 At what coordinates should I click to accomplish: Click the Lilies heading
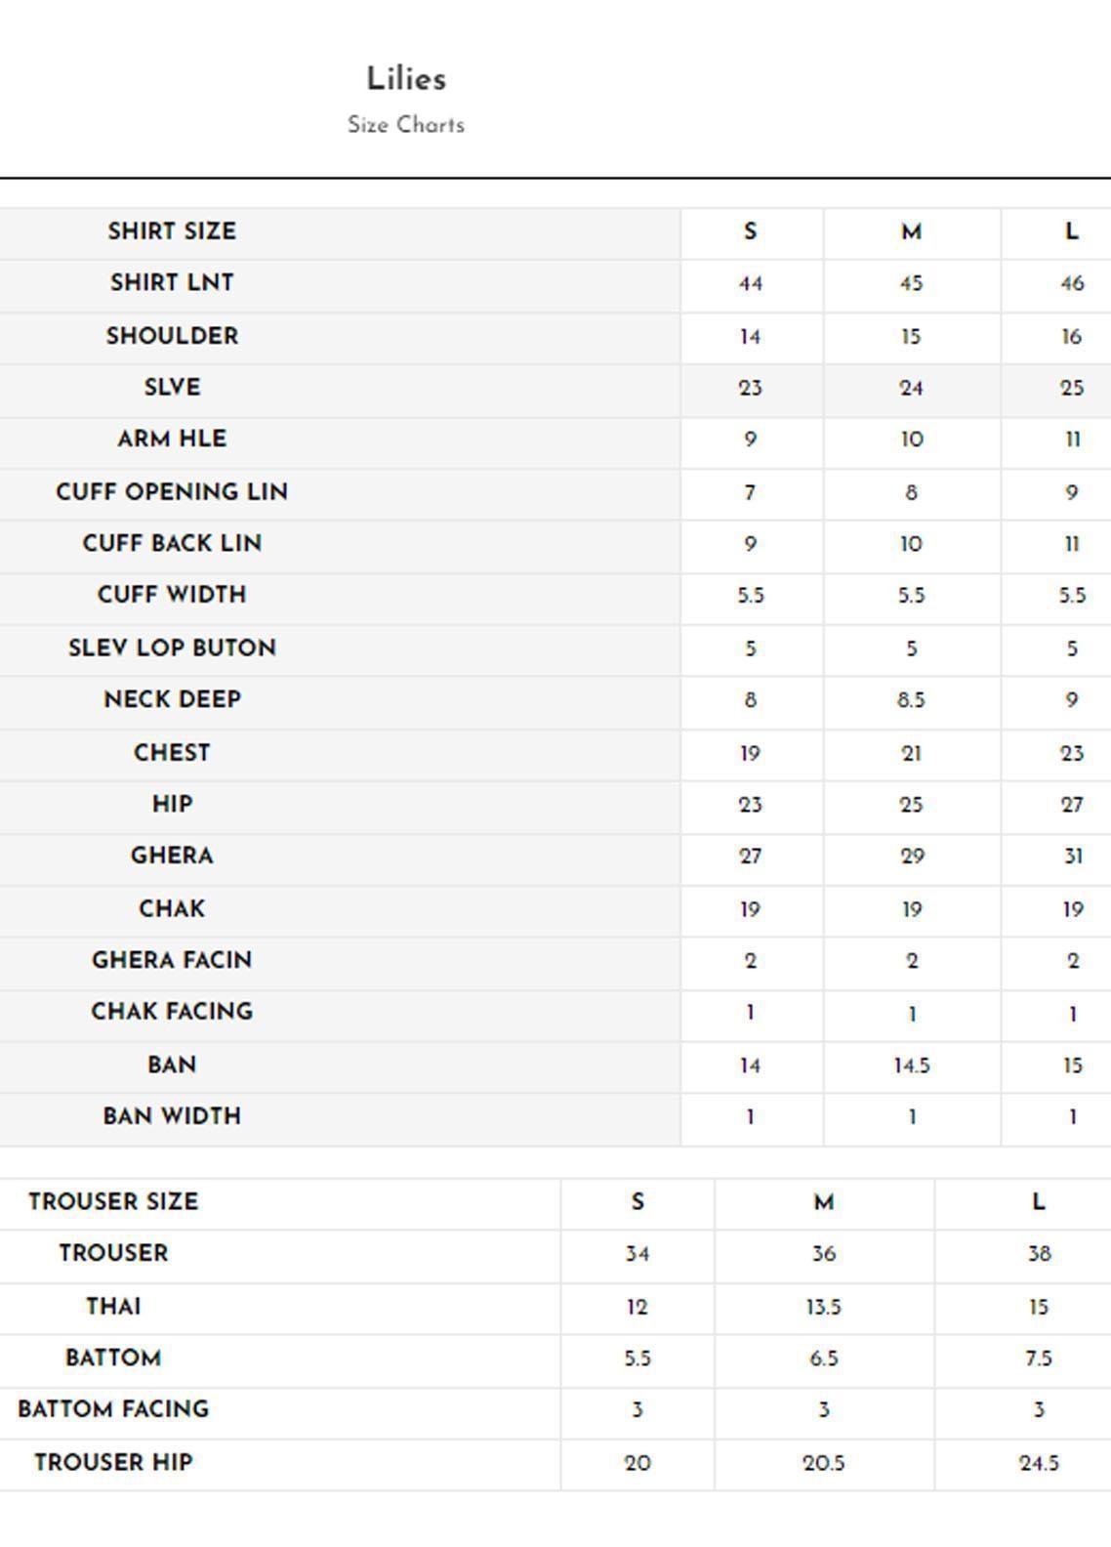click(x=406, y=79)
